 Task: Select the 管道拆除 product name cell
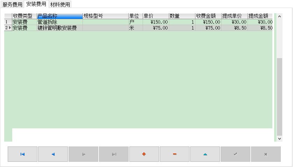[x=60, y=22]
